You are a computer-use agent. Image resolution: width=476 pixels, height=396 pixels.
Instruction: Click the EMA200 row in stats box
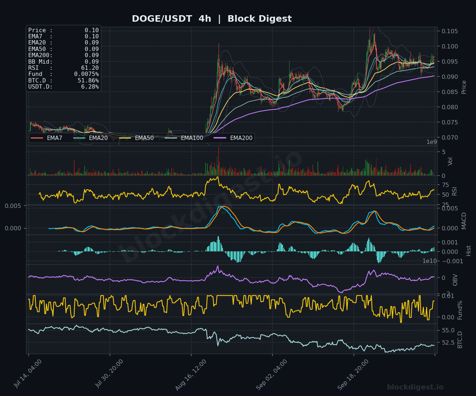[x=63, y=55]
